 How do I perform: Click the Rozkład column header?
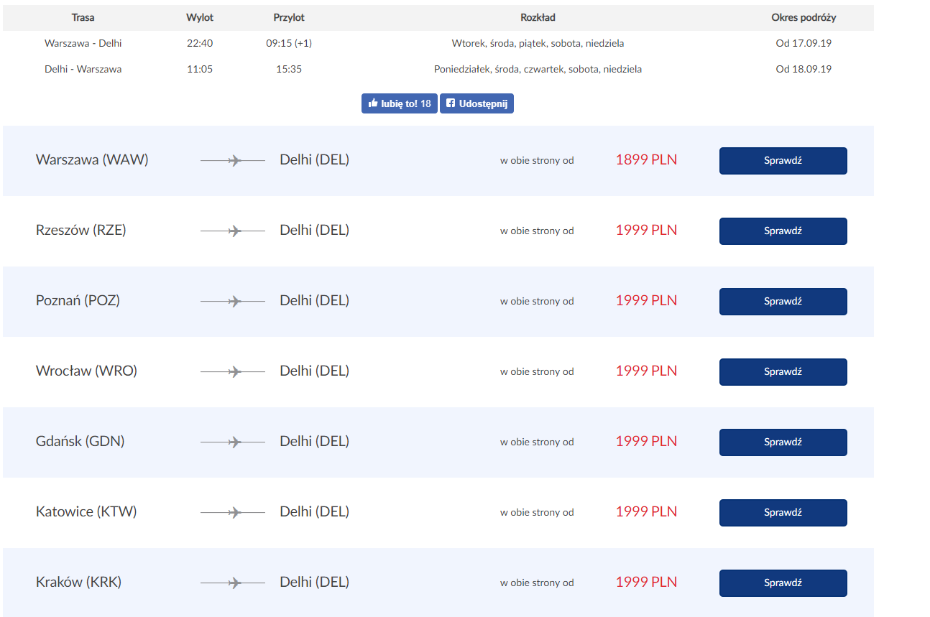click(538, 17)
